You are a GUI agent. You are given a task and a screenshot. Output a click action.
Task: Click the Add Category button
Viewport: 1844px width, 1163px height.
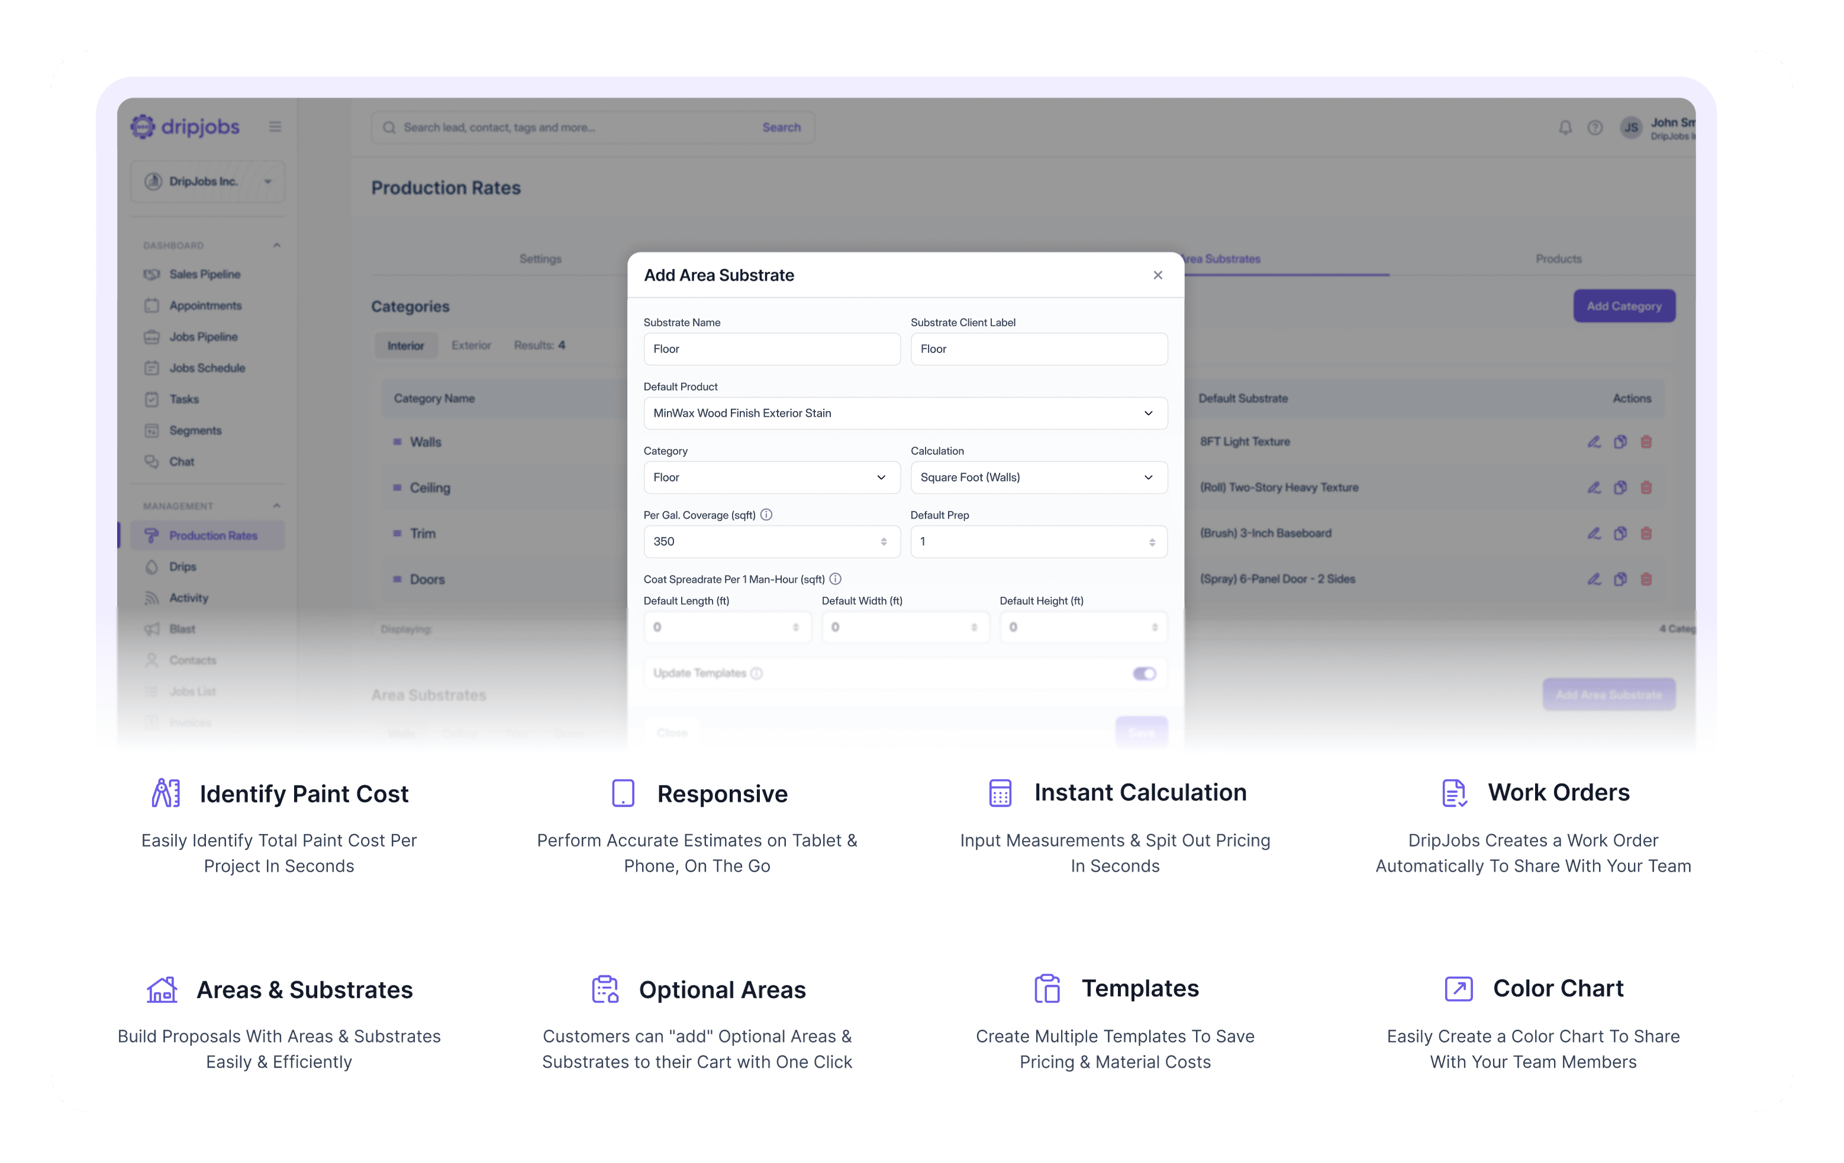[1623, 306]
